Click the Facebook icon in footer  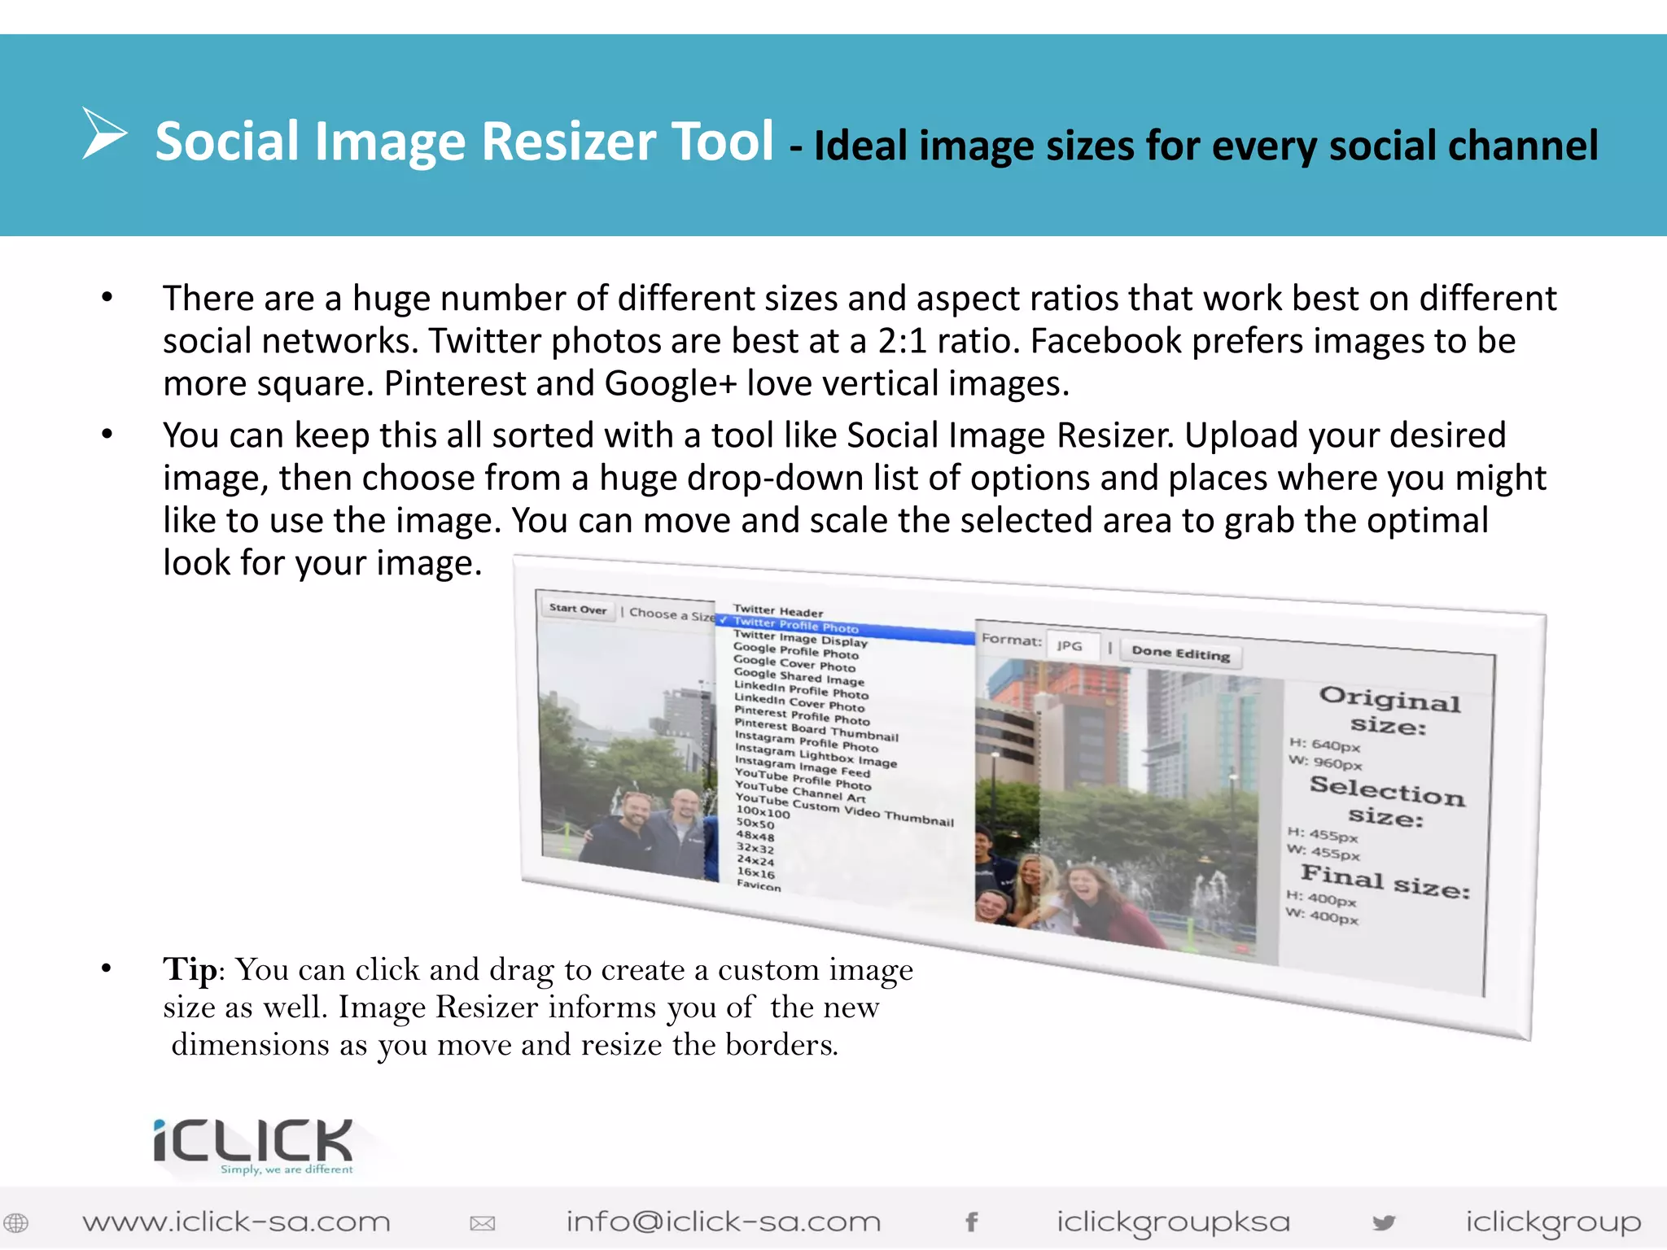[971, 1222]
